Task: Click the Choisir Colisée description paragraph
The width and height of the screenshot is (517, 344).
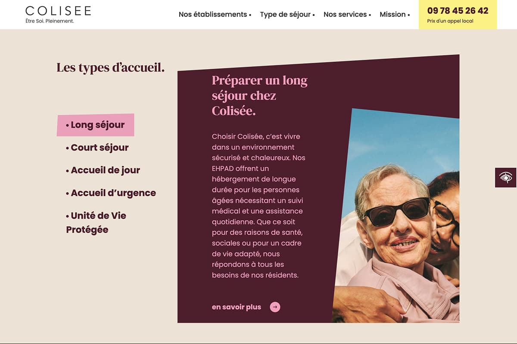Action: pos(258,206)
